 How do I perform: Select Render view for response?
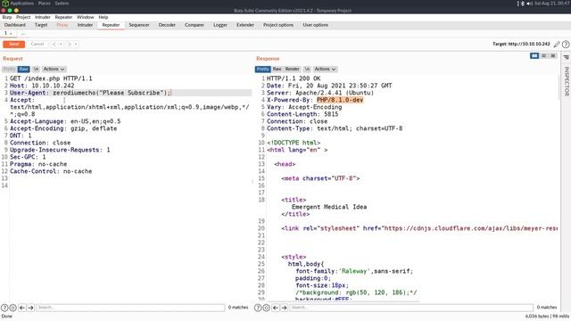[x=292, y=70]
